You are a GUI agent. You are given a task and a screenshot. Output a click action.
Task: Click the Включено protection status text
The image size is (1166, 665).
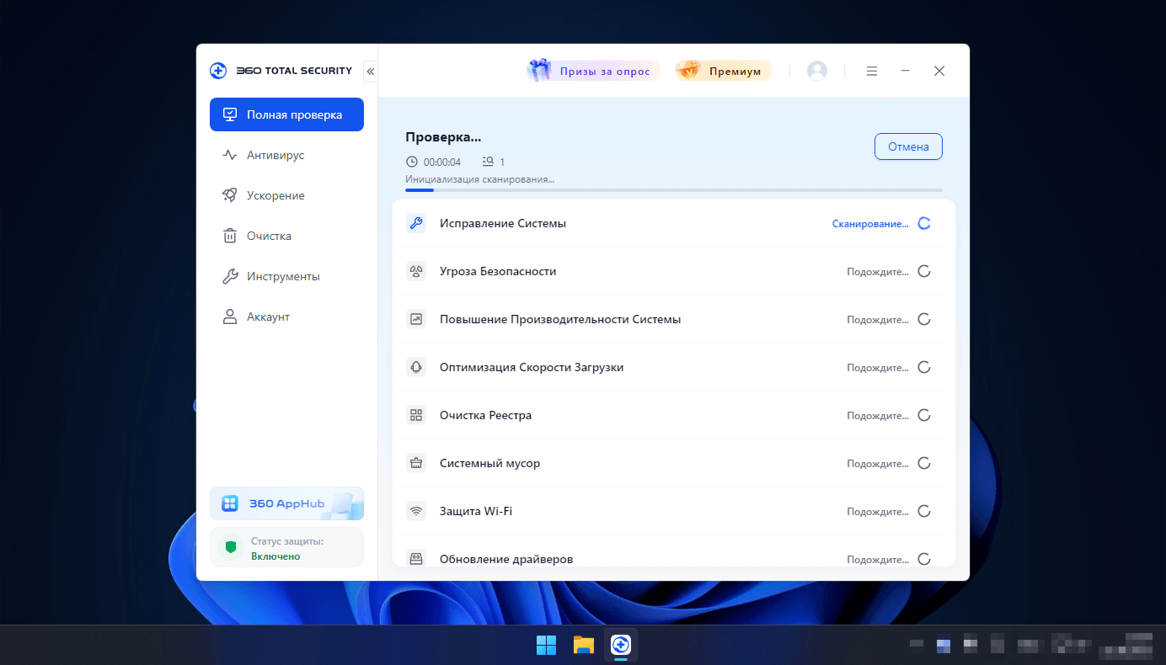[x=275, y=556]
